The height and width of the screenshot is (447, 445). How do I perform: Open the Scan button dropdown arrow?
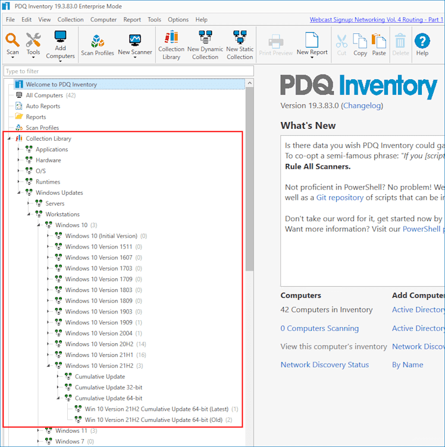[x=12, y=58]
